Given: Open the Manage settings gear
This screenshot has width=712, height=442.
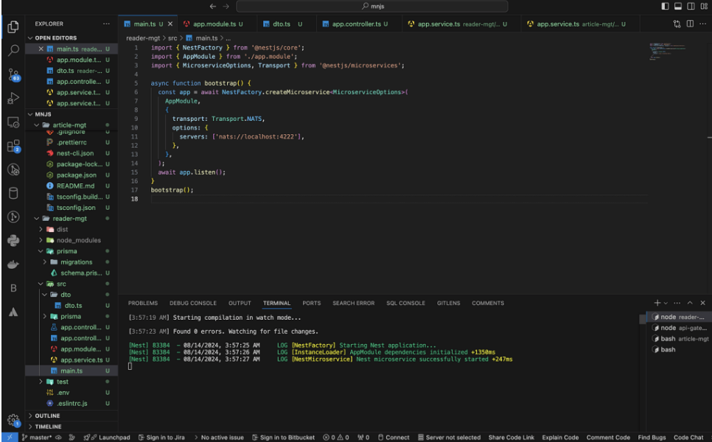Looking at the screenshot, I should pyautogui.click(x=13, y=420).
